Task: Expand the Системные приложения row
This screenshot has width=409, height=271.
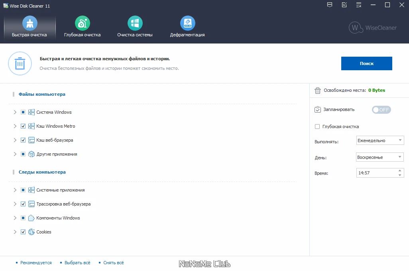Action: click(15, 190)
